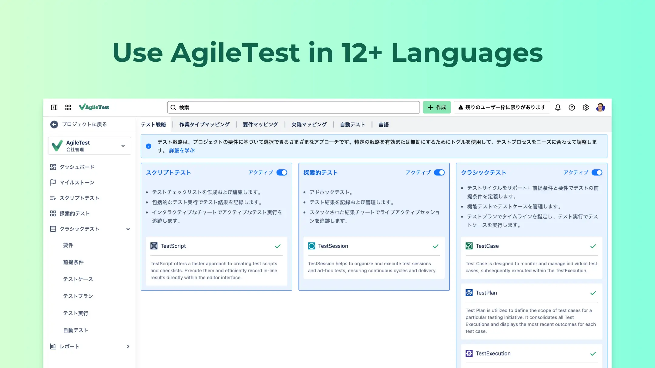Click the TestScript type icon
The width and height of the screenshot is (655, 368).
coord(154,246)
